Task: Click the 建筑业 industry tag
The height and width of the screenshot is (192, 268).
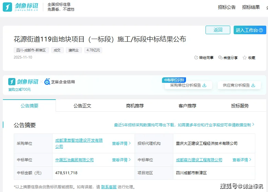Action: tap(74, 50)
